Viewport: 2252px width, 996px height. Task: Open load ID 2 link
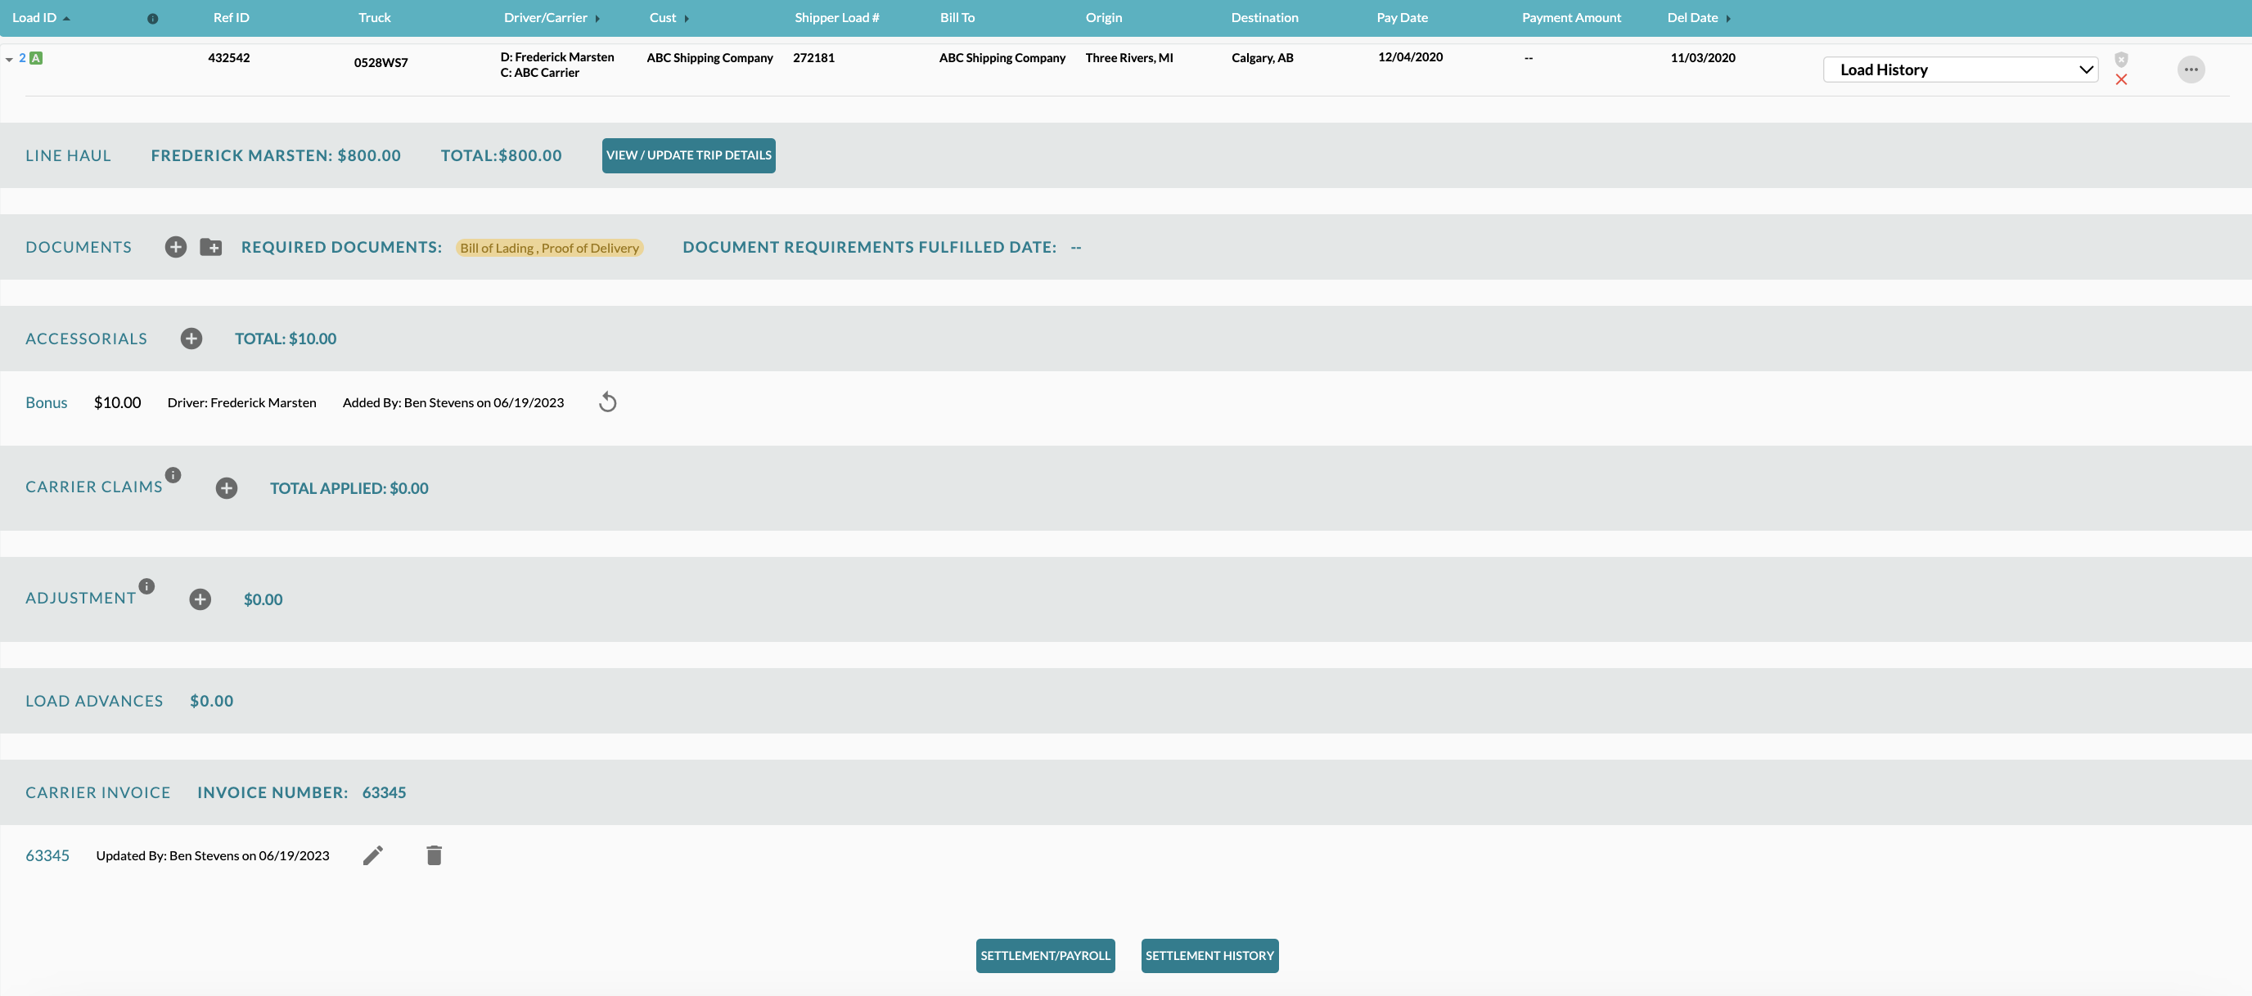(x=23, y=58)
